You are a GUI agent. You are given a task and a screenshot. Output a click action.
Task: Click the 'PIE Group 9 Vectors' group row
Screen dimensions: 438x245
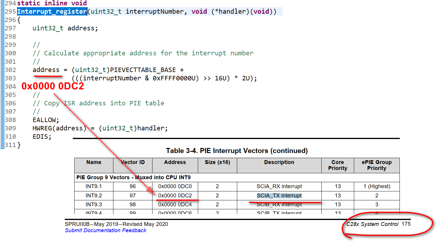(x=237, y=177)
